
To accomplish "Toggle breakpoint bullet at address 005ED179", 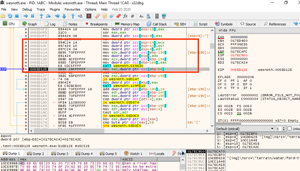I will [x=26, y=126].
